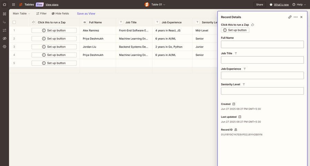Click the Tables logo icon

click(21, 4)
